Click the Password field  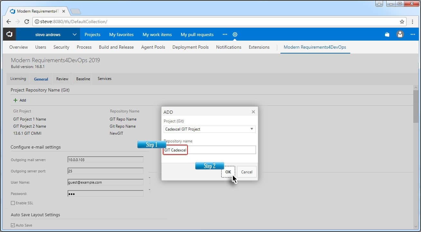click(105, 194)
